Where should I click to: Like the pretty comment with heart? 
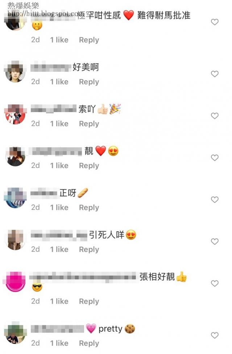(214, 335)
